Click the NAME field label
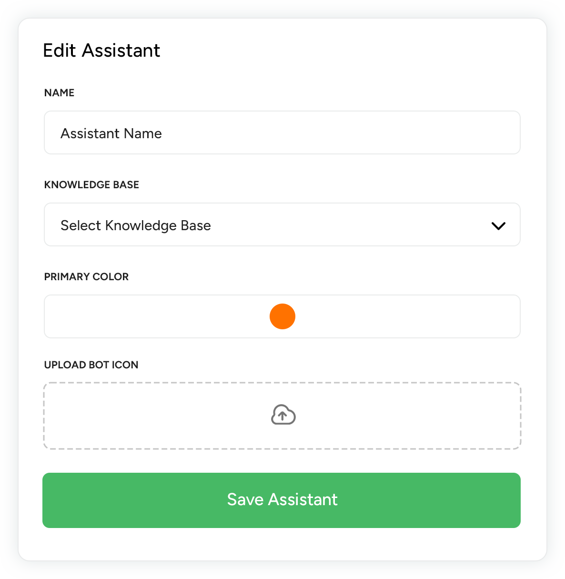Screen dimensions: 565x579 60,93
